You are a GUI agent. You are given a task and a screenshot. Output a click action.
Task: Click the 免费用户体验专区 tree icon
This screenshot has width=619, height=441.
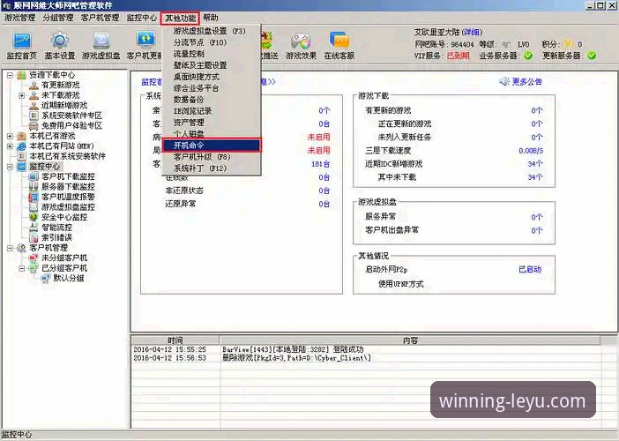pos(34,126)
